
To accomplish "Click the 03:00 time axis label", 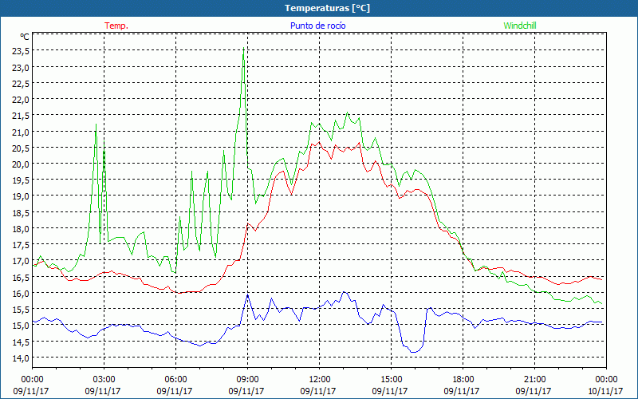I will tap(104, 379).
